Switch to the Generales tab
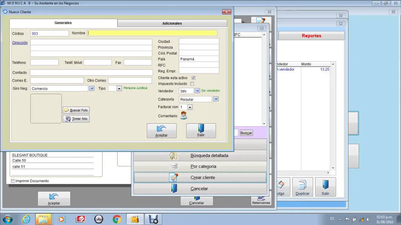 pos(63,23)
